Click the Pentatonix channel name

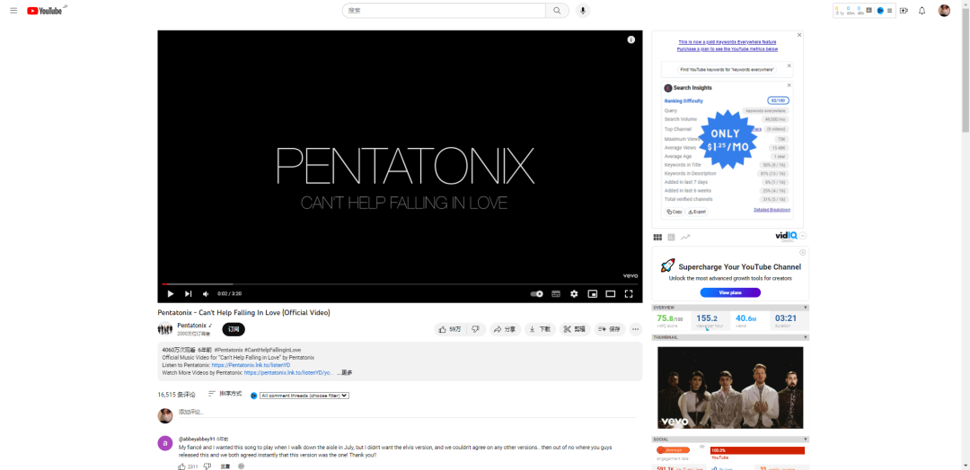(192, 326)
